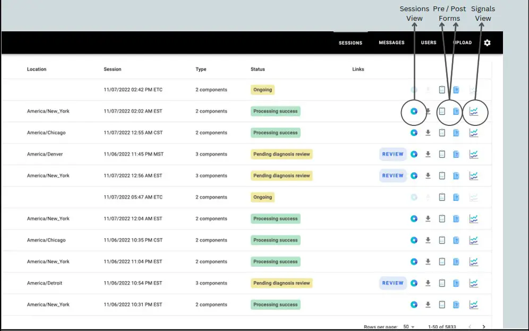Open Pre/Post Forms for the 11:04 PM New_York session
The image size is (529, 331).
pos(441,261)
